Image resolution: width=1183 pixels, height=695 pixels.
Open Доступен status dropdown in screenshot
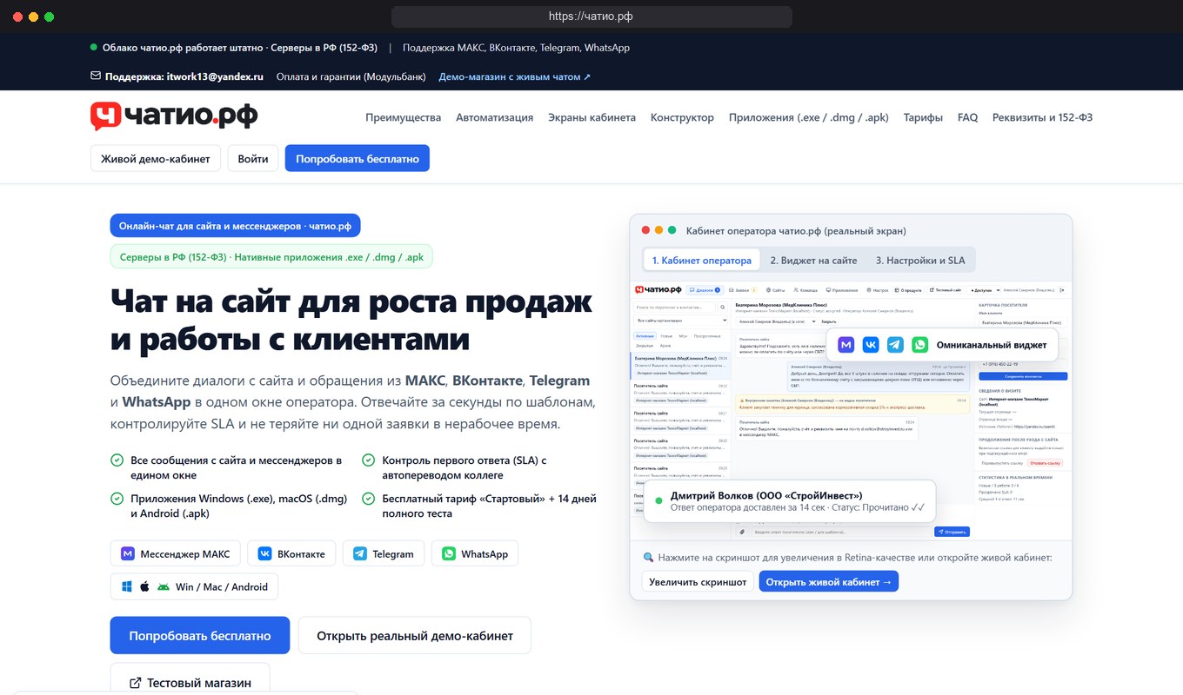[984, 289]
